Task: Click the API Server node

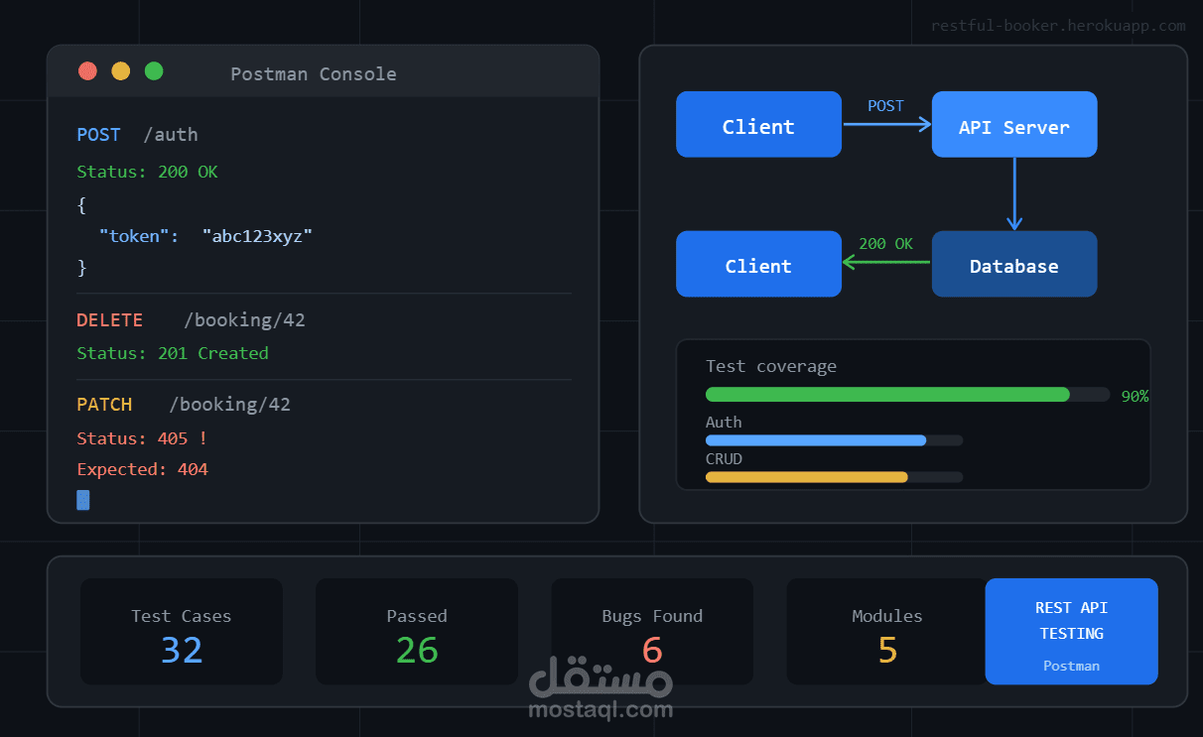Action: coord(1013,124)
